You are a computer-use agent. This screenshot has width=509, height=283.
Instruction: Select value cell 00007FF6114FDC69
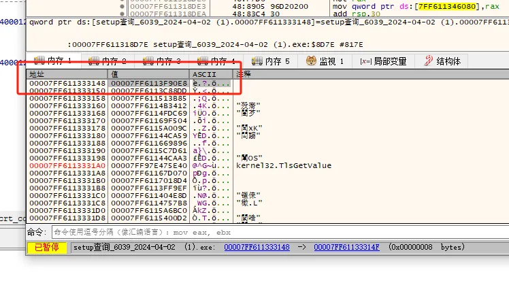(x=149, y=113)
